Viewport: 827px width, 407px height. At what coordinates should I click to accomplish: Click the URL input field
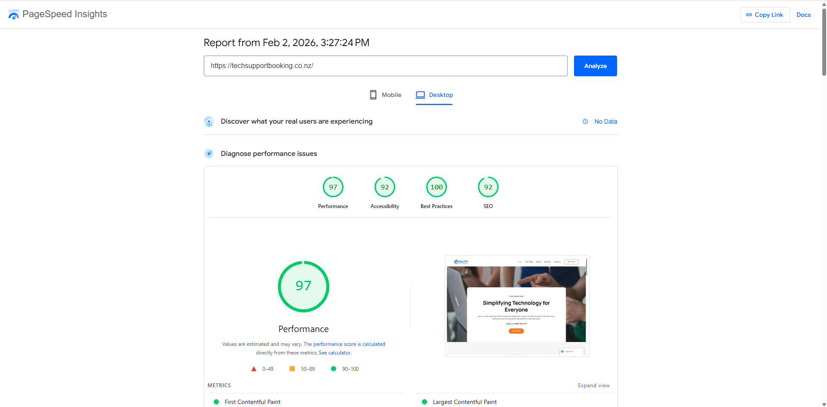click(x=385, y=66)
